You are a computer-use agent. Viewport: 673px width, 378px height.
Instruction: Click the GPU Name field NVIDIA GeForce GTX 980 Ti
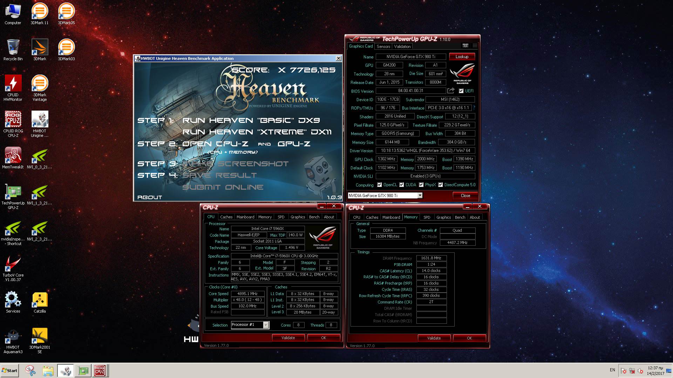click(x=411, y=57)
